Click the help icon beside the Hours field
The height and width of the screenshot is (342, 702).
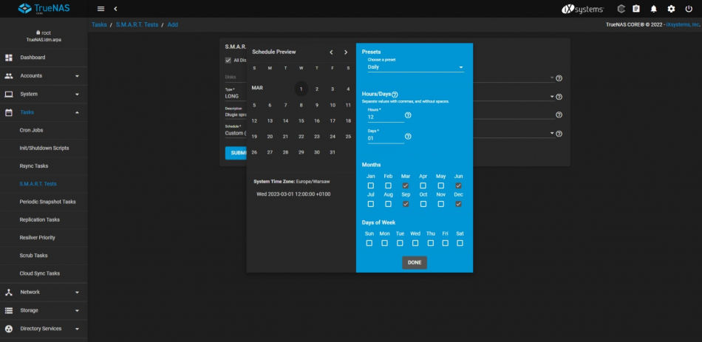[x=408, y=116]
